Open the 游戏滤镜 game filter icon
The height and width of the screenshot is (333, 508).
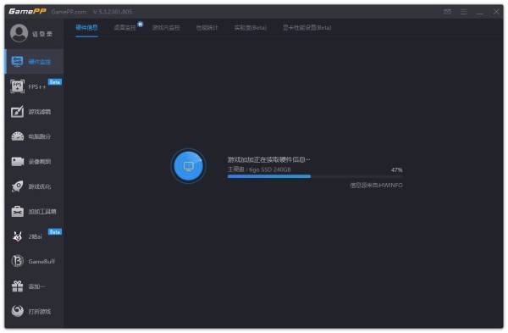coord(17,112)
